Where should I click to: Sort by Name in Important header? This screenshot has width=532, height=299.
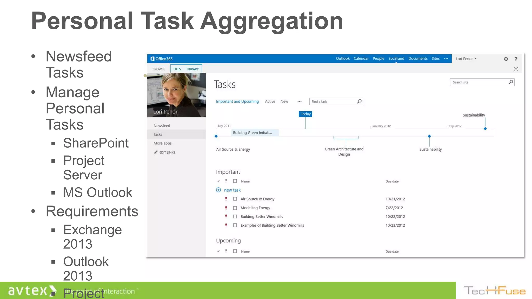coord(245,181)
